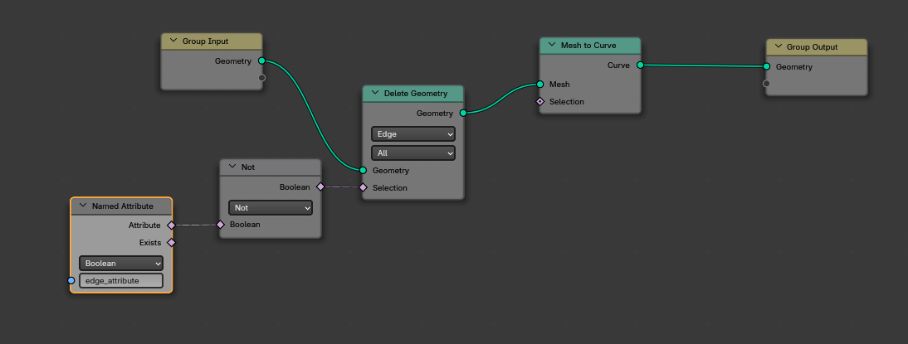Select the Mesh to Curve node header
This screenshot has height=344, width=908.
coord(590,45)
